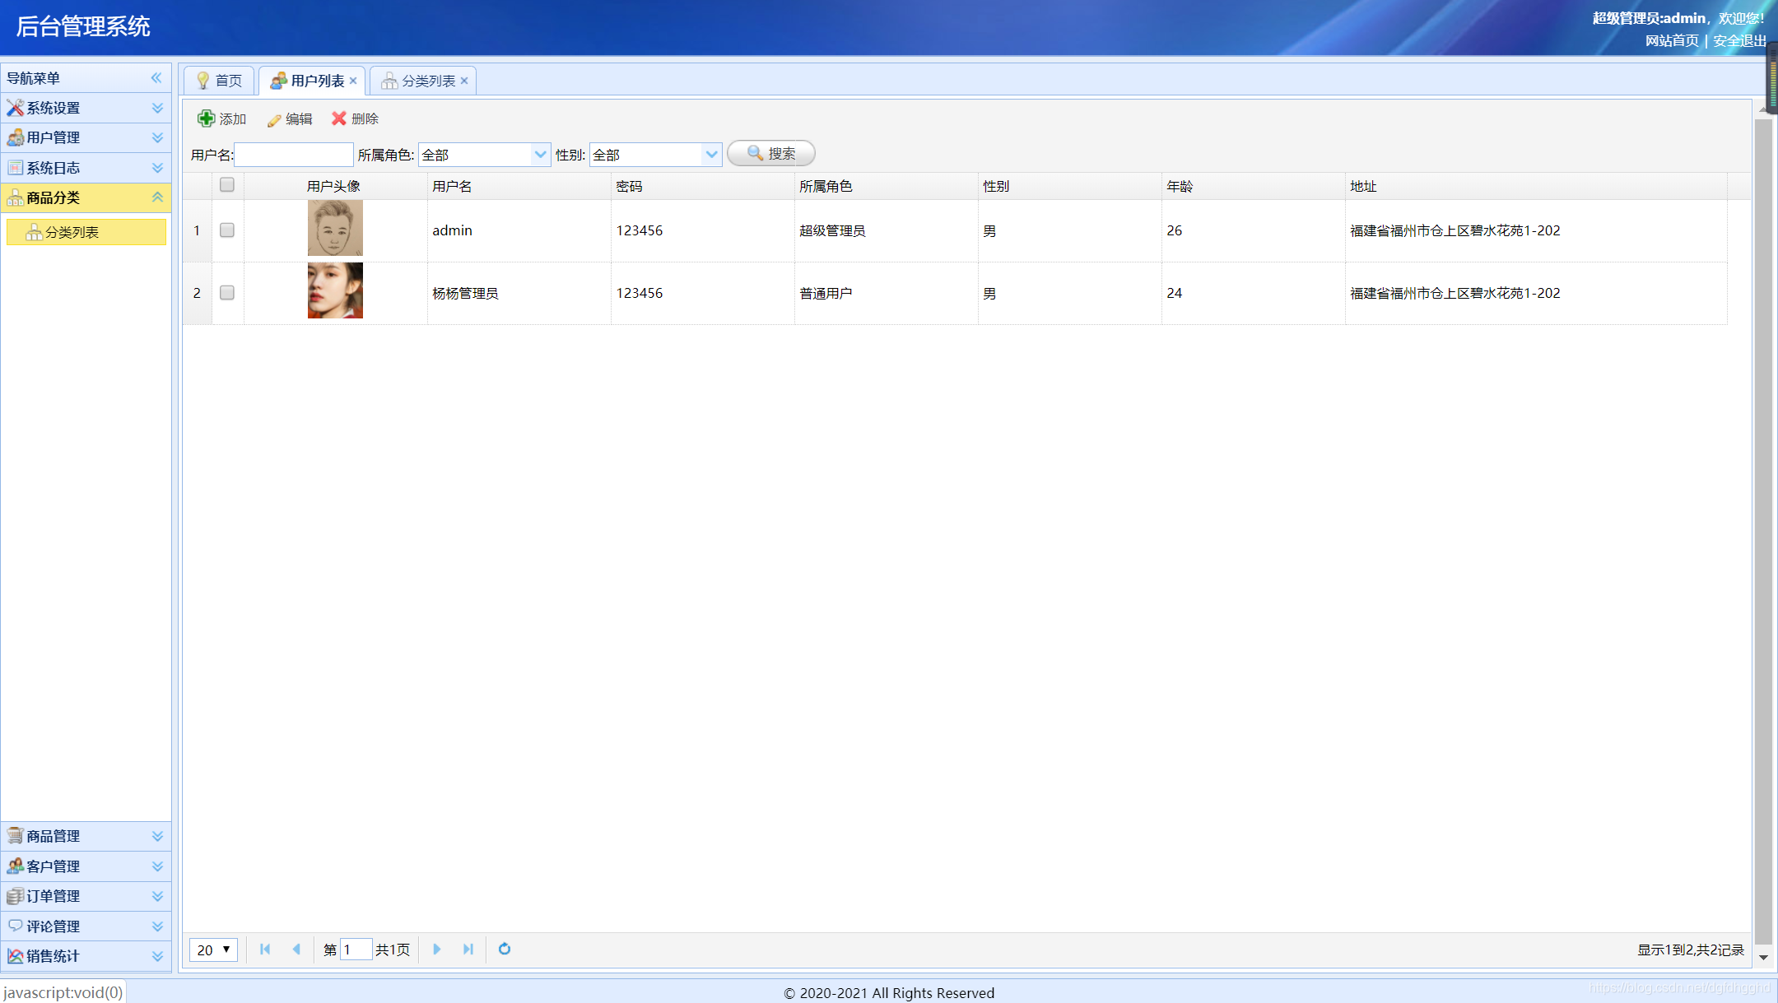
Task: Click the 用户名 column header
Action: point(519,186)
